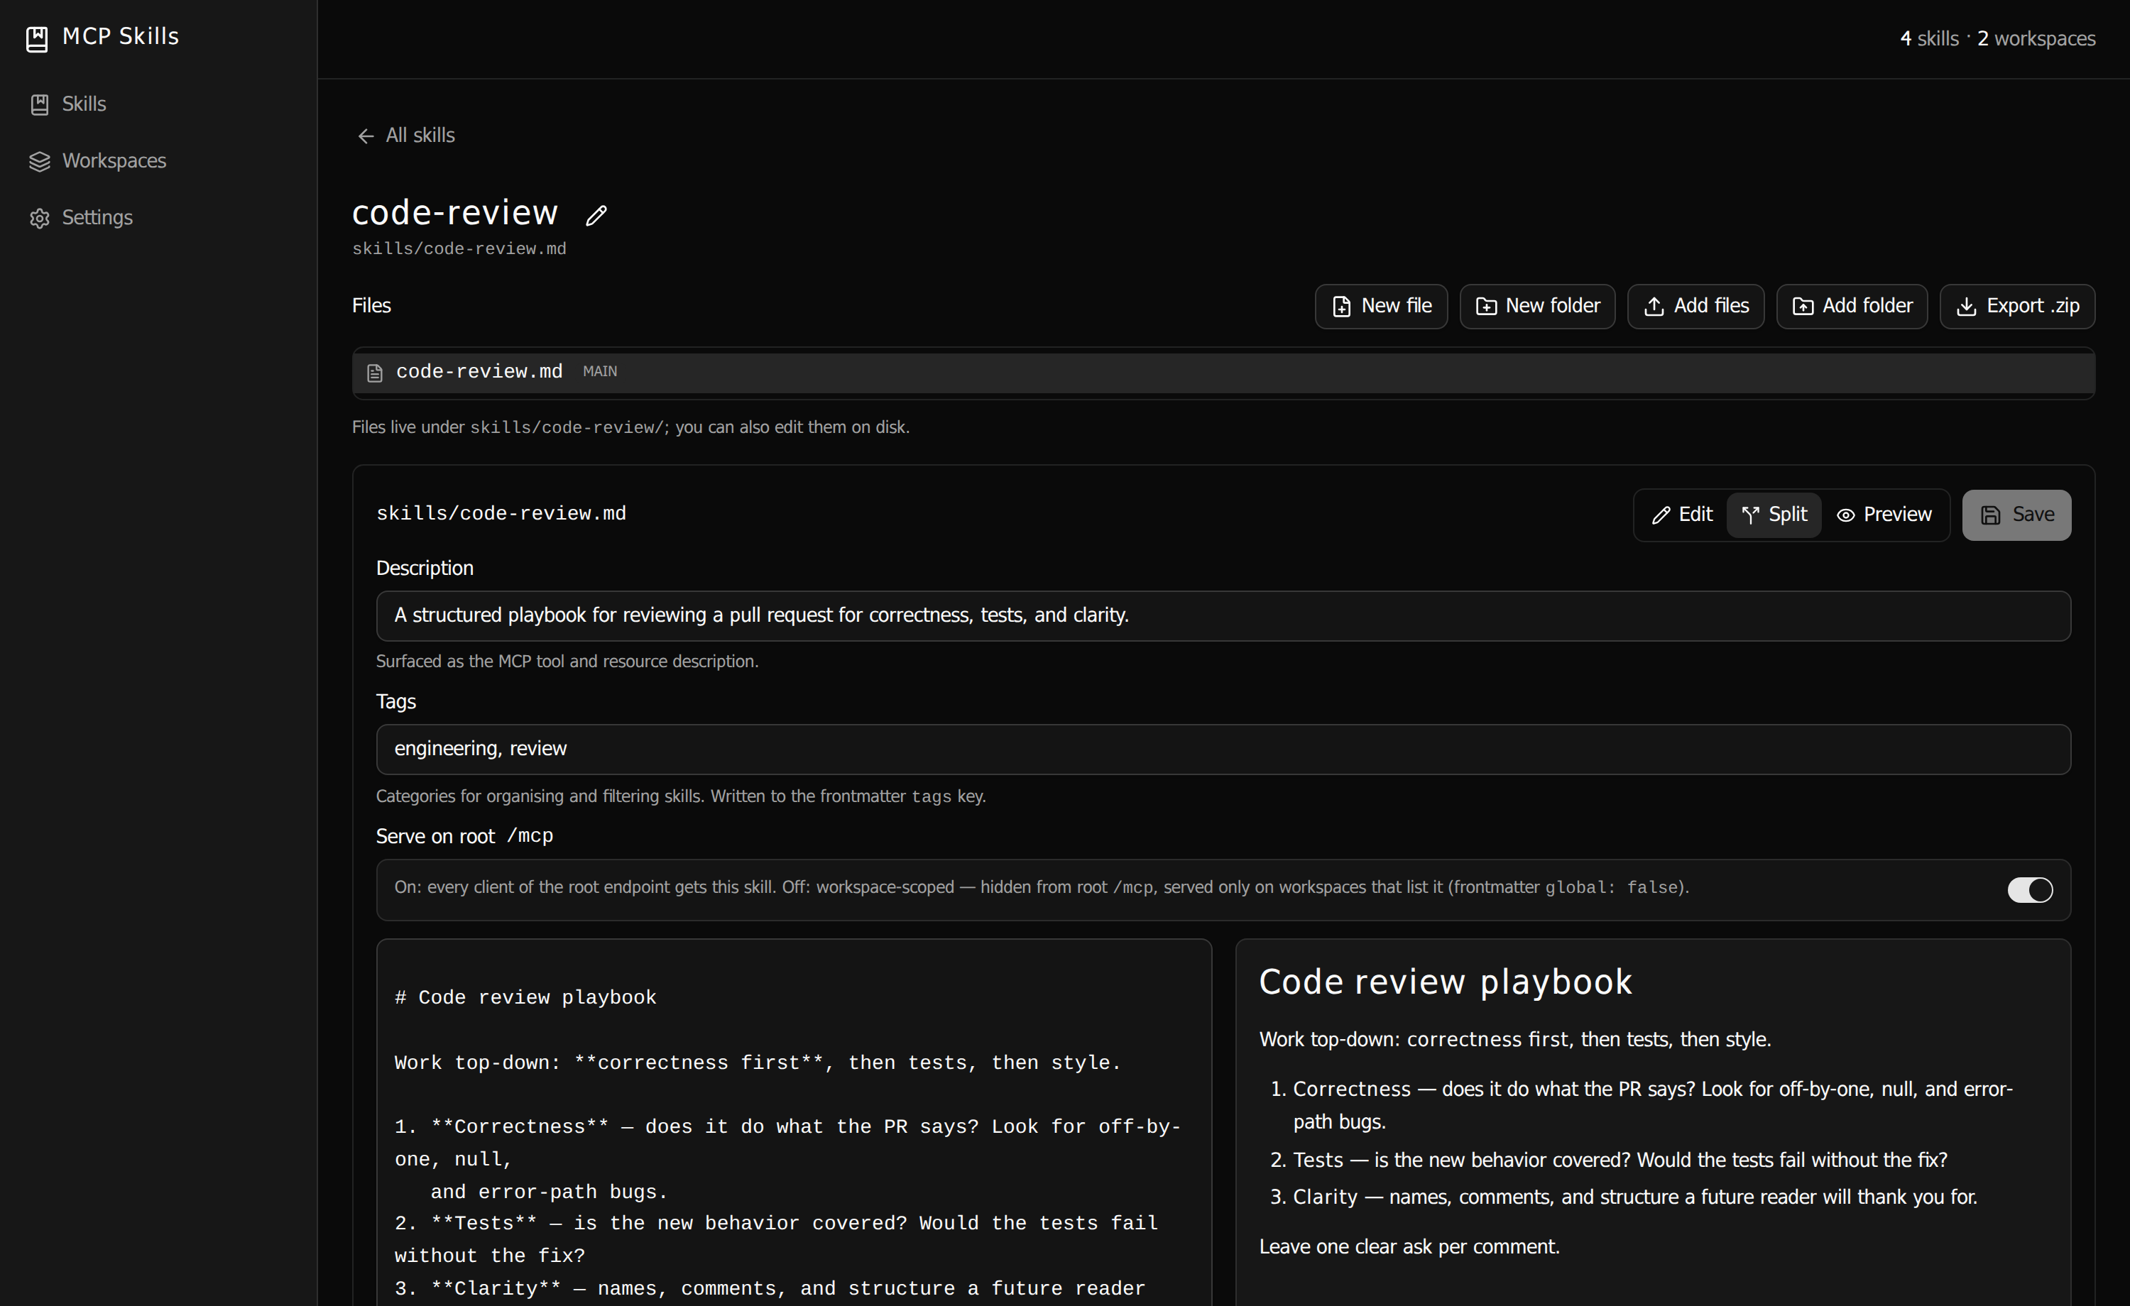The image size is (2130, 1306).
Task: Click the Save button
Action: 2016,515
